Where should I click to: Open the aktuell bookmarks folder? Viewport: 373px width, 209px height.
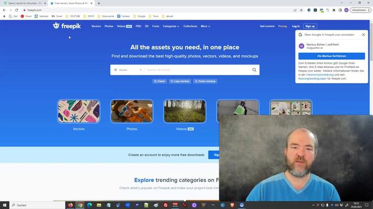pos(167,16)
